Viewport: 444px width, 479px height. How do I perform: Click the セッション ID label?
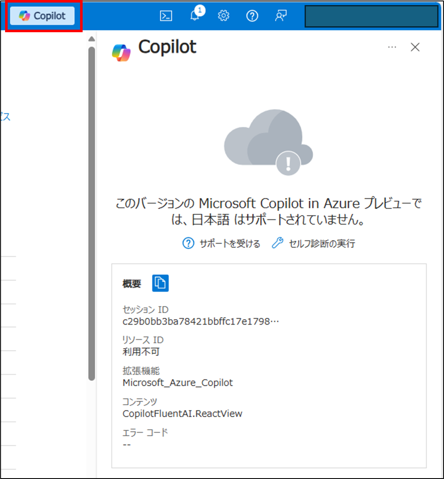[145, 309]
